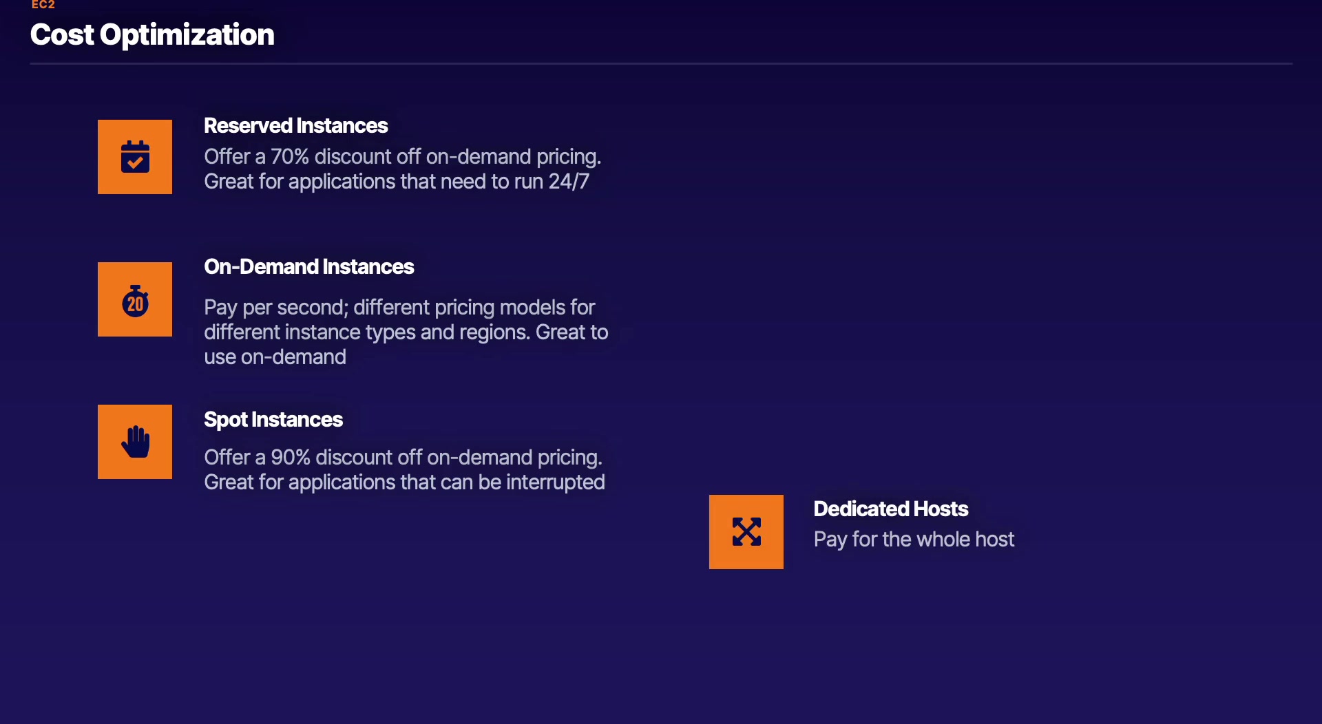Image resolution: width=1322 pixels, height=724 pixels.
Task: Select the Spot Instances hand icon
Action: [x=135, y=442]
